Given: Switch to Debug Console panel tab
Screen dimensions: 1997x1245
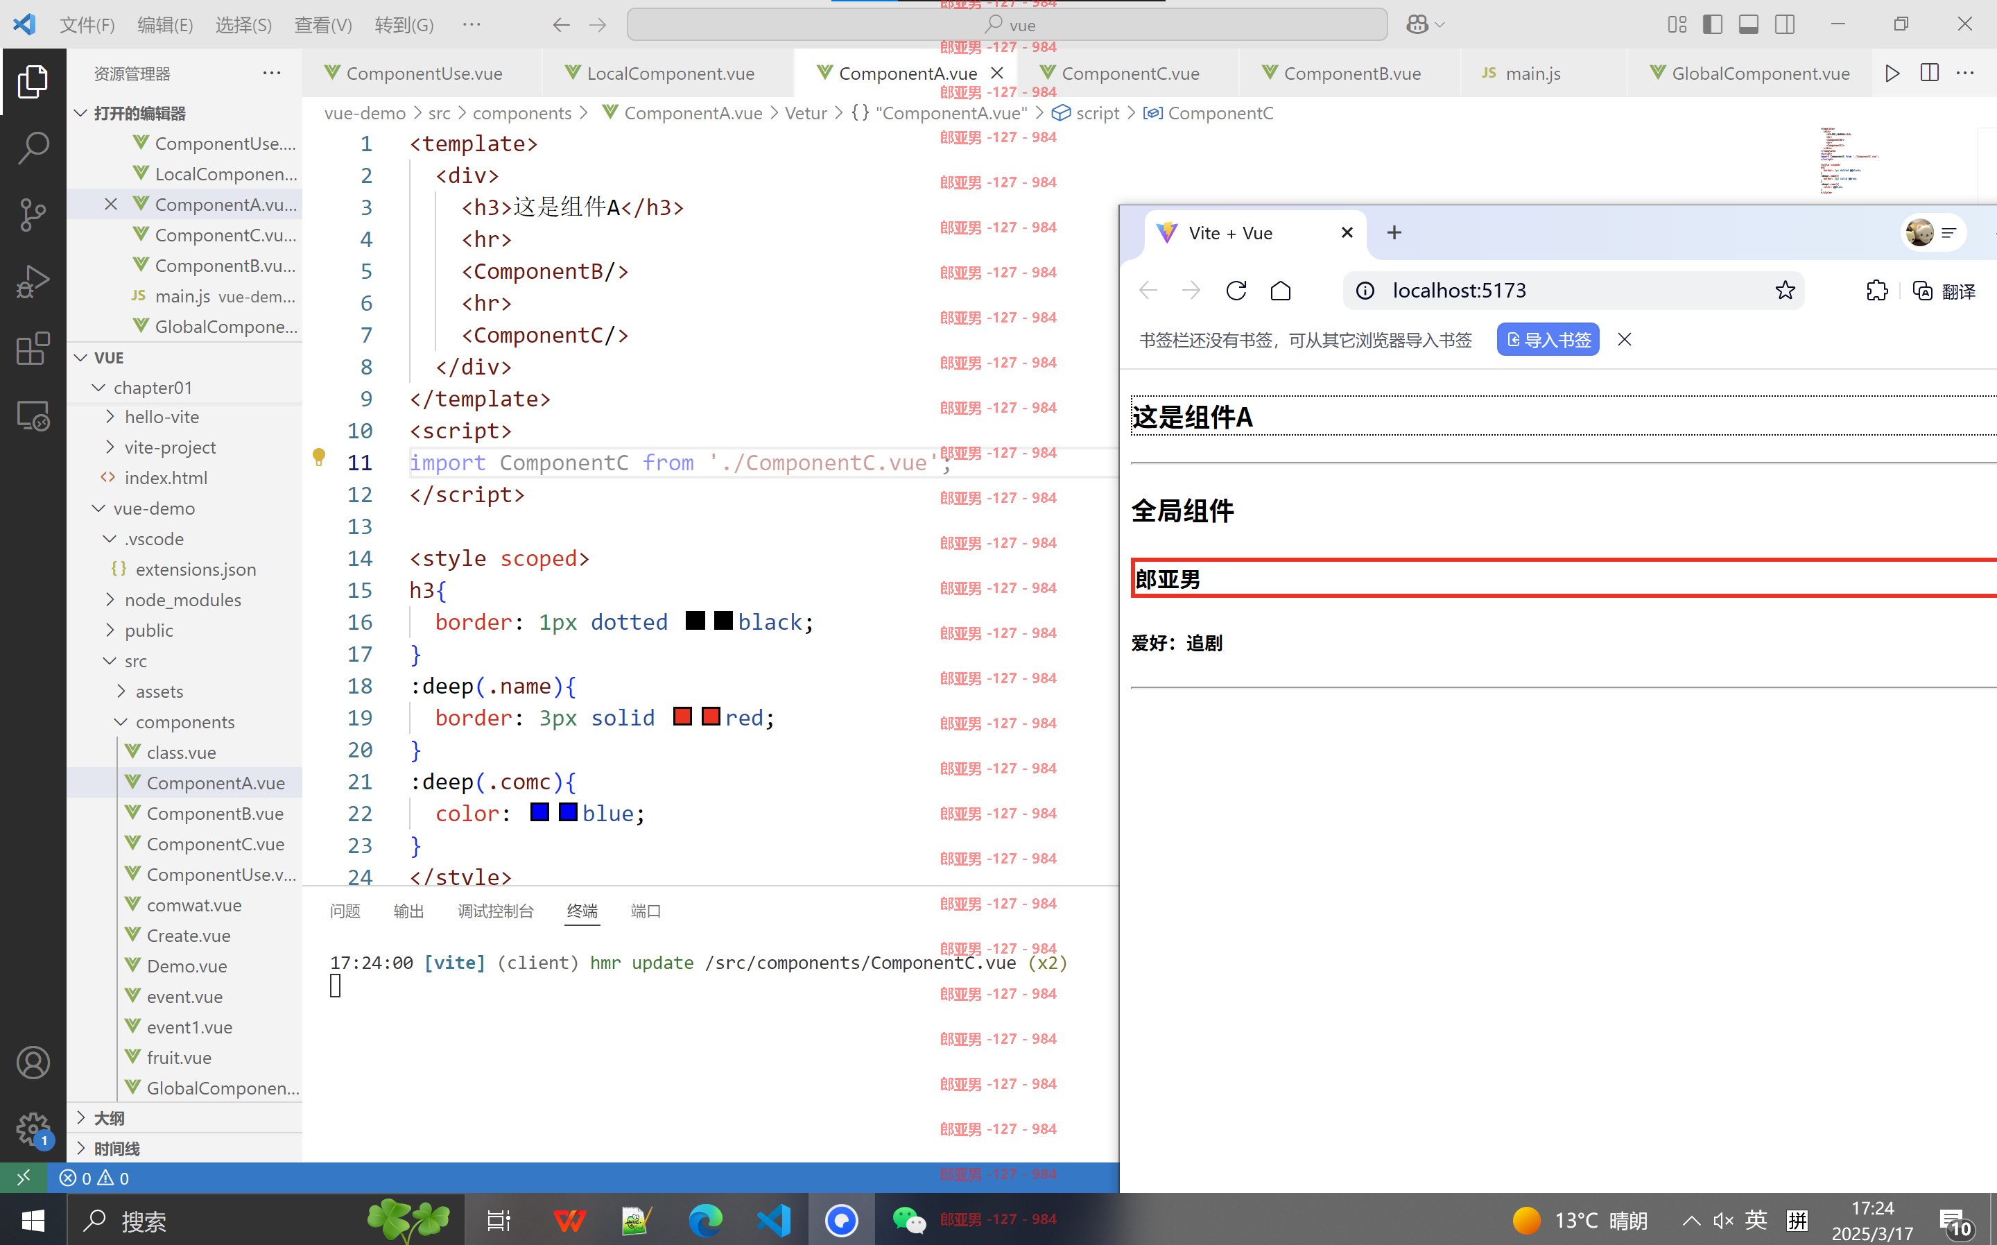Looking at the screenshot, I should click(x=496, y=911).
